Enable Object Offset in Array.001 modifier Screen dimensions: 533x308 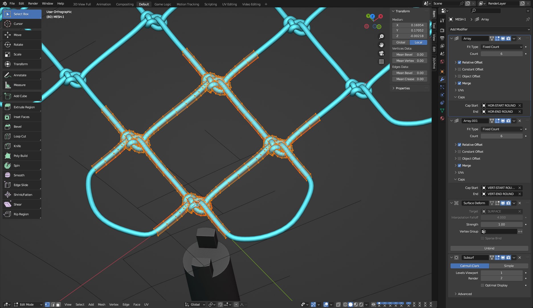(x=459, y=159)
